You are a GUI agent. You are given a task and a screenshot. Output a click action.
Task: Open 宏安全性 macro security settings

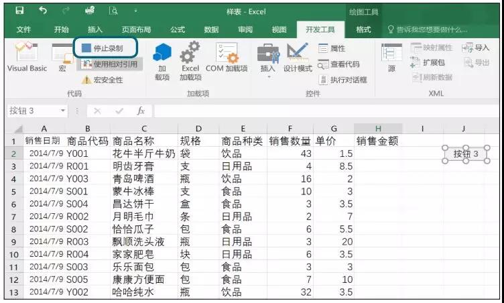click(103, 80)
